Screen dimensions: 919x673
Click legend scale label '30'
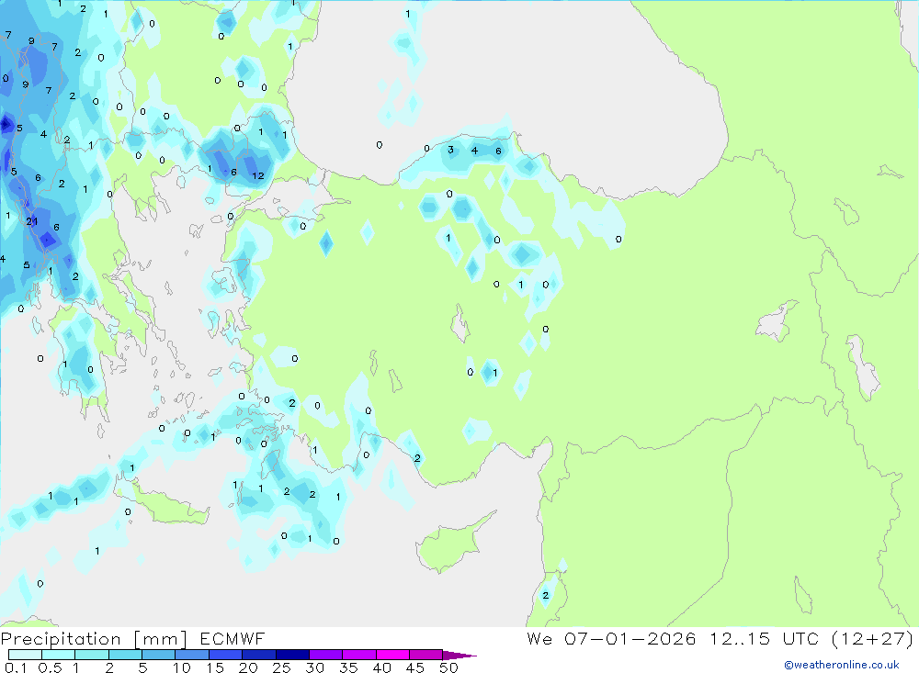(x=314, y=667)
